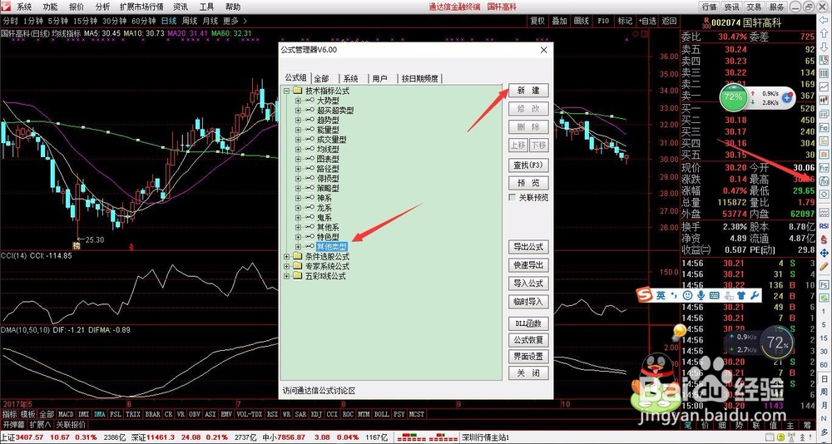
Task: Select the 5-minute period in right sidebar
Action: (824, 324)
